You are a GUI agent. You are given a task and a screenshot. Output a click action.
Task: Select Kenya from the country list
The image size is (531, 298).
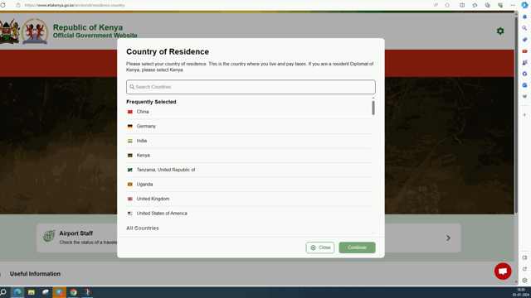[x=249, y=156]
